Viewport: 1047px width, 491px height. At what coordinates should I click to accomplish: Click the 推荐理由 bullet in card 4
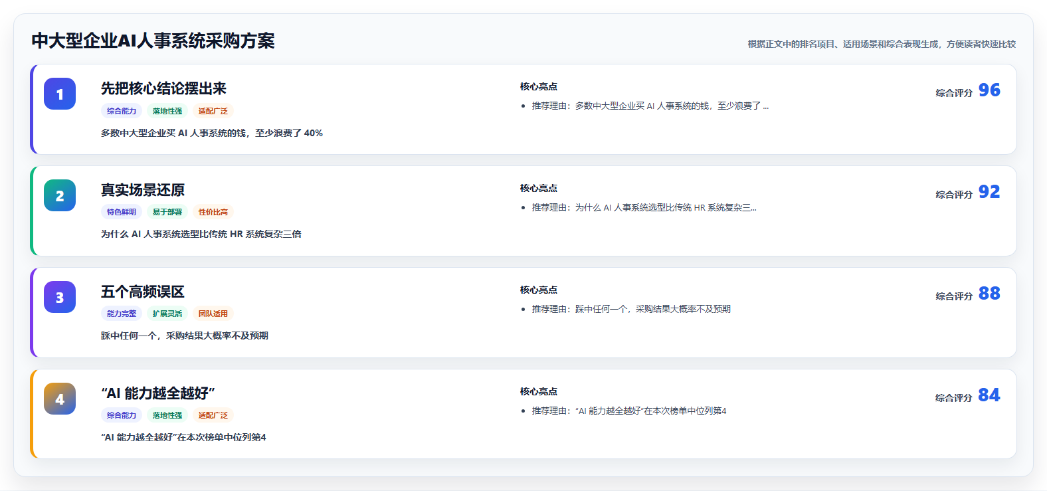pos(629,411)
